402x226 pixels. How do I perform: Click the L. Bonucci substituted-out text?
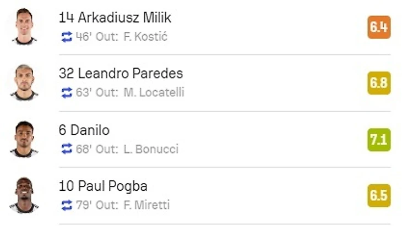tap(150, 149)
